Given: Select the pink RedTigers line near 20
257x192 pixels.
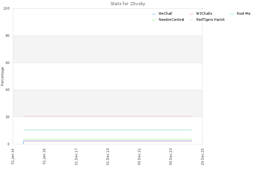Looking at the screenshot, I should point(108,116).
